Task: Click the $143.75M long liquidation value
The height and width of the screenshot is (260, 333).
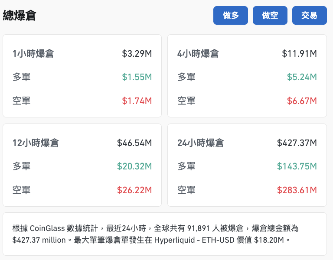Action: pos(297,166)
